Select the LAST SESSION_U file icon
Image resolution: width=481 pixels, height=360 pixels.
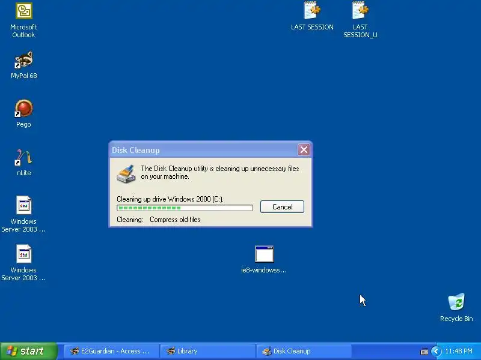tap(360, 10)
